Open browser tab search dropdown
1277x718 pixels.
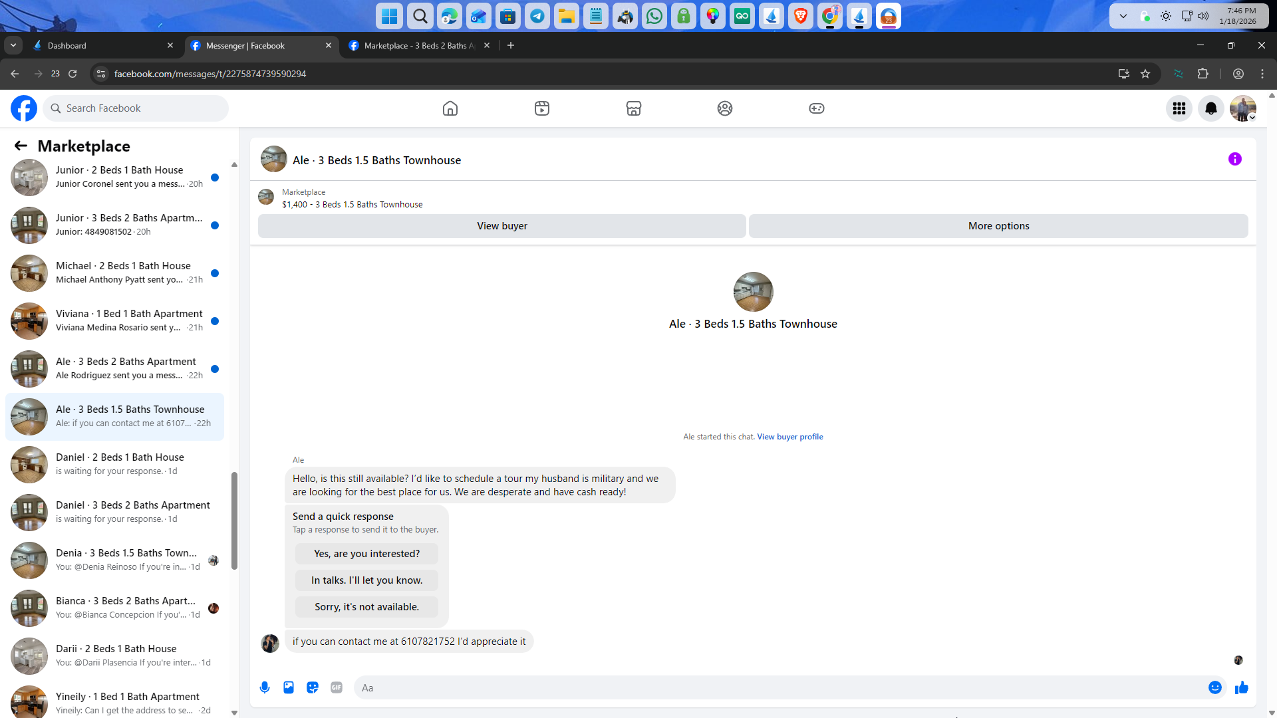[13, 45]
